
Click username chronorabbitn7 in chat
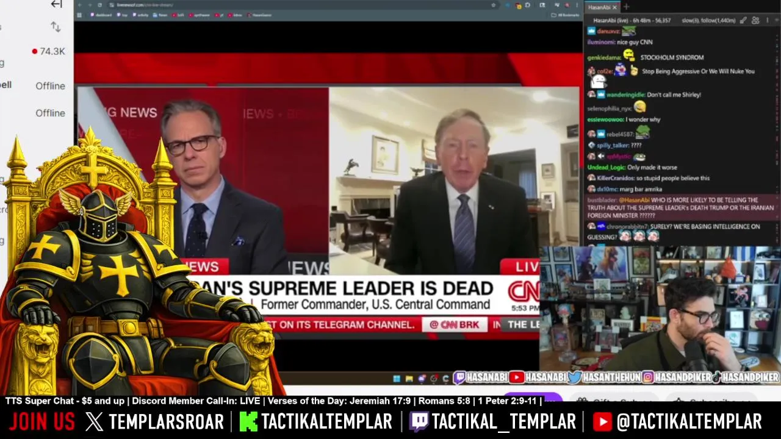click(627, 226)
